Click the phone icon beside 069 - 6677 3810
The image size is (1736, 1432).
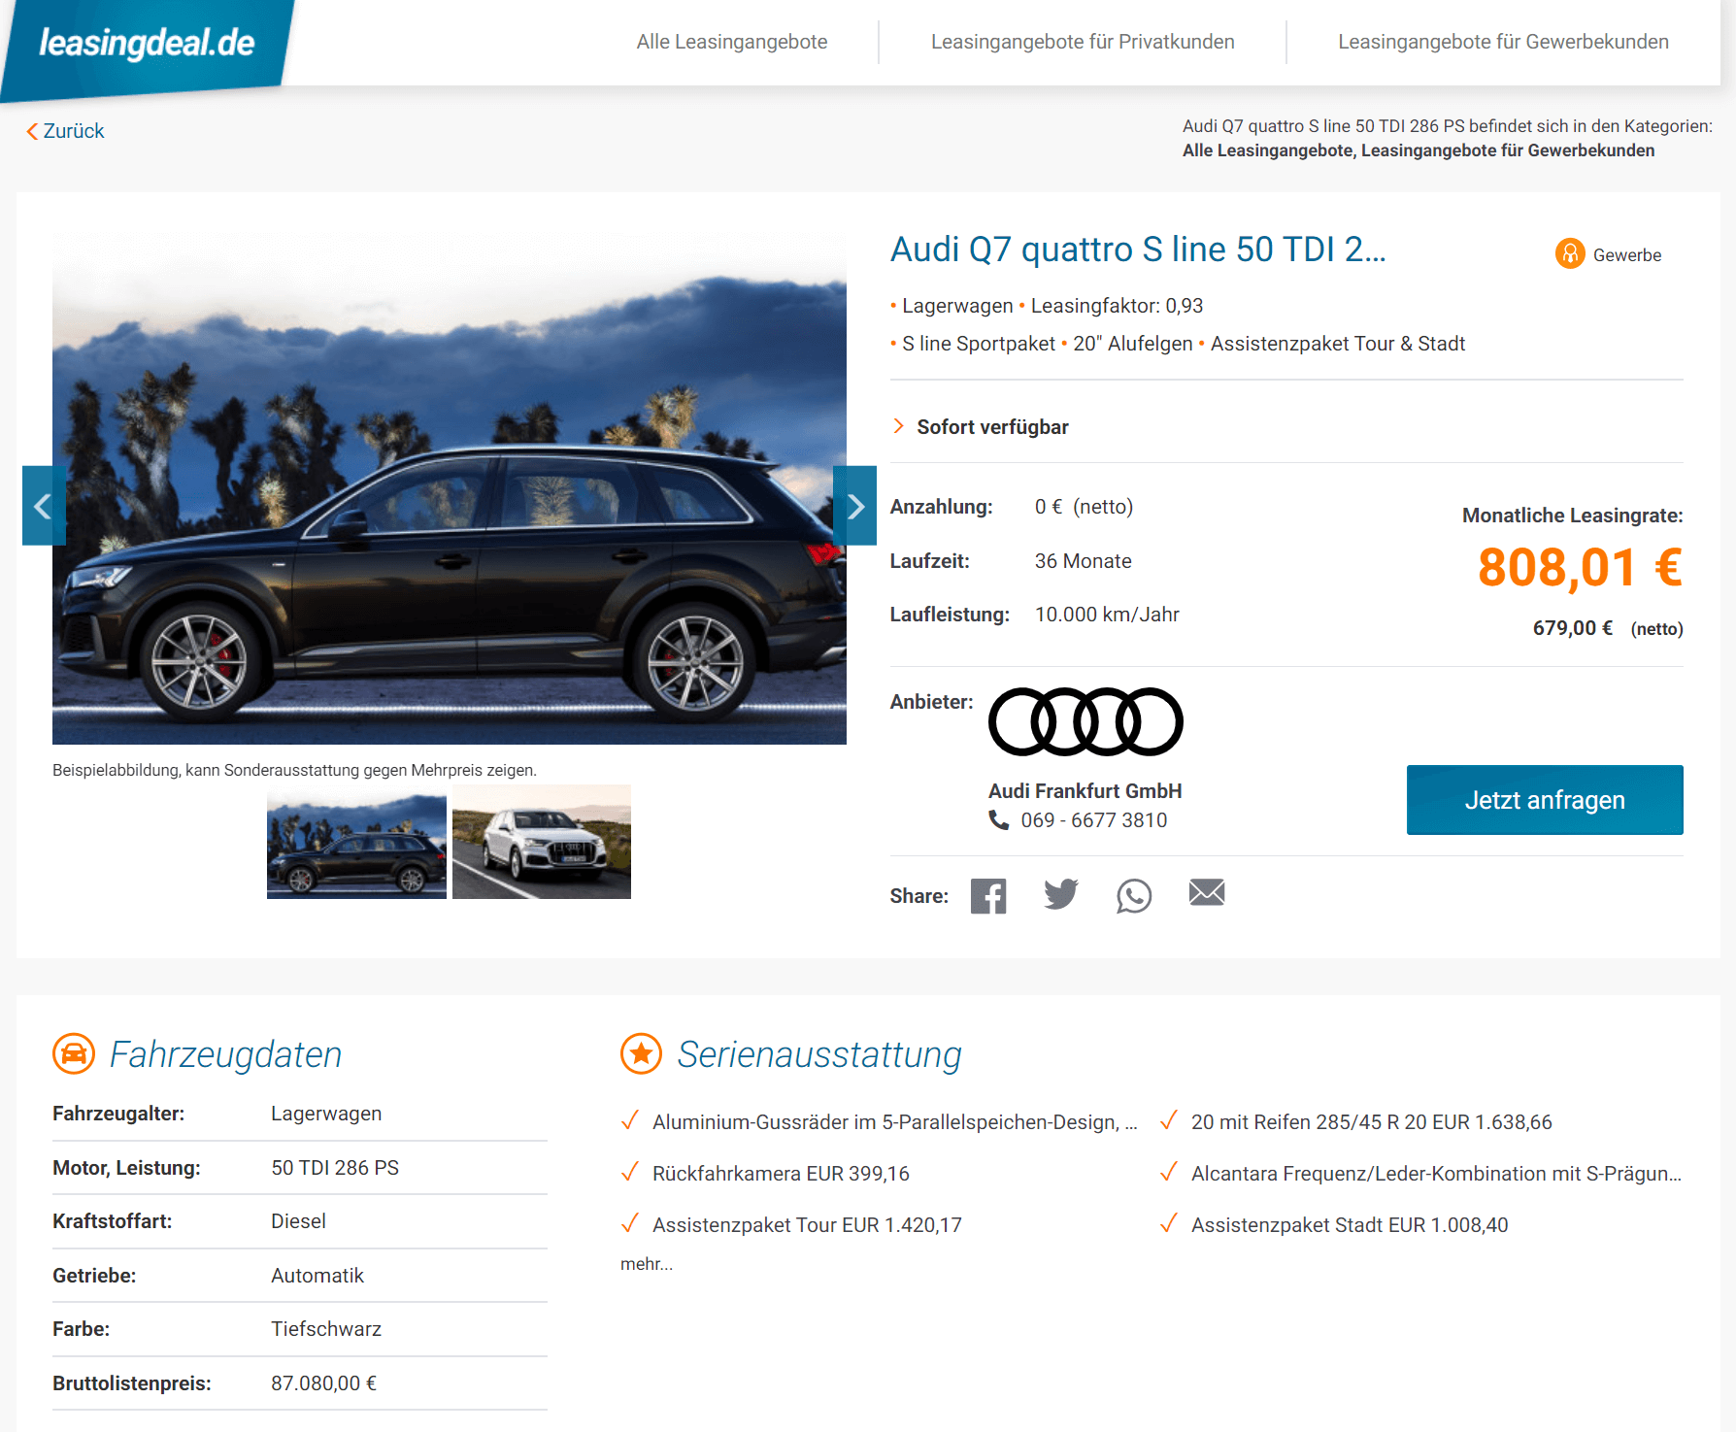pyautogui.click(x=998, y=819)
